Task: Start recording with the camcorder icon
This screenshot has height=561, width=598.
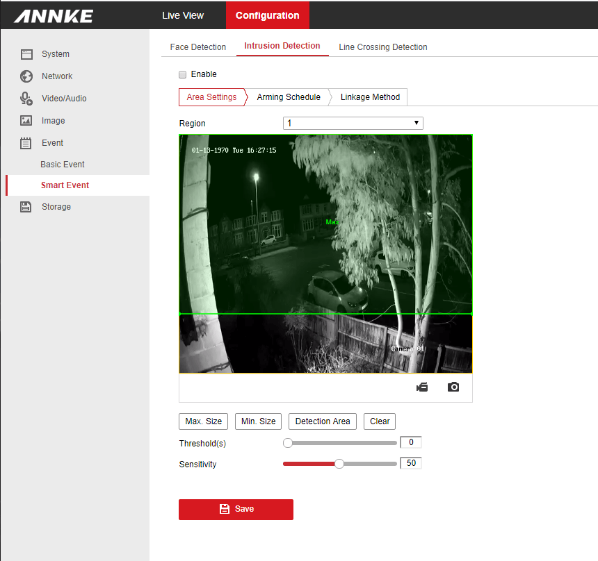Action: click(x=422, y=387)
